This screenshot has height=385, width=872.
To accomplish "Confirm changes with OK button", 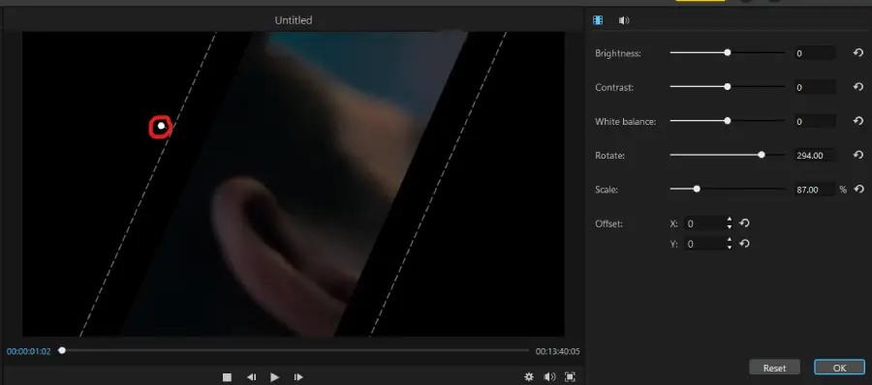I will 839,368.
